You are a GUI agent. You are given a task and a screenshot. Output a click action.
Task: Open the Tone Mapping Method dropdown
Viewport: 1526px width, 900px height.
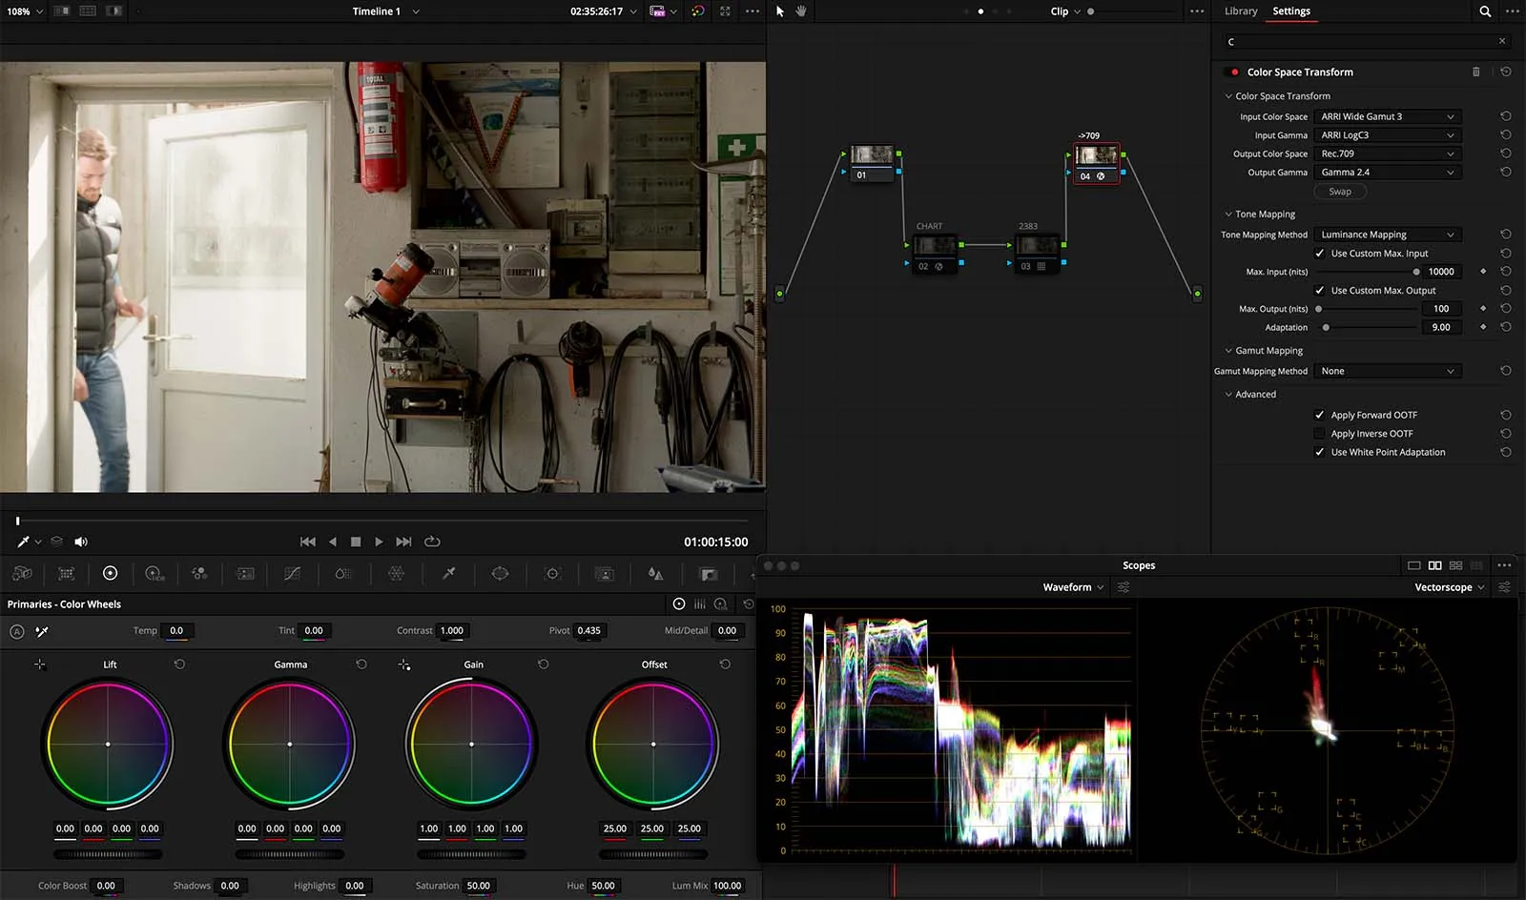coord(1387,235)
